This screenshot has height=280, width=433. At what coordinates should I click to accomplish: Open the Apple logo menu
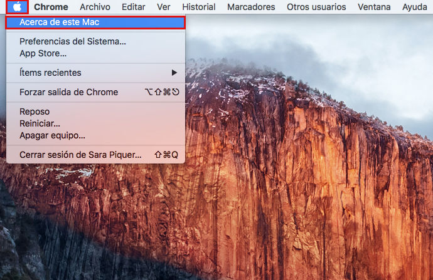tap(17, 7)
